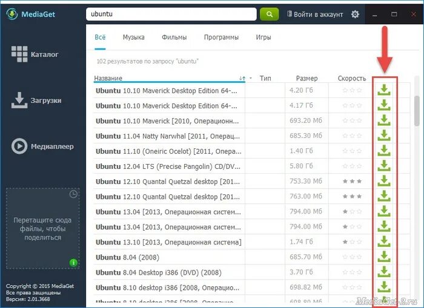Click the Версия: 2.01.3668 label
This screenshot has width=424, height=308.
tap(28, 299)
